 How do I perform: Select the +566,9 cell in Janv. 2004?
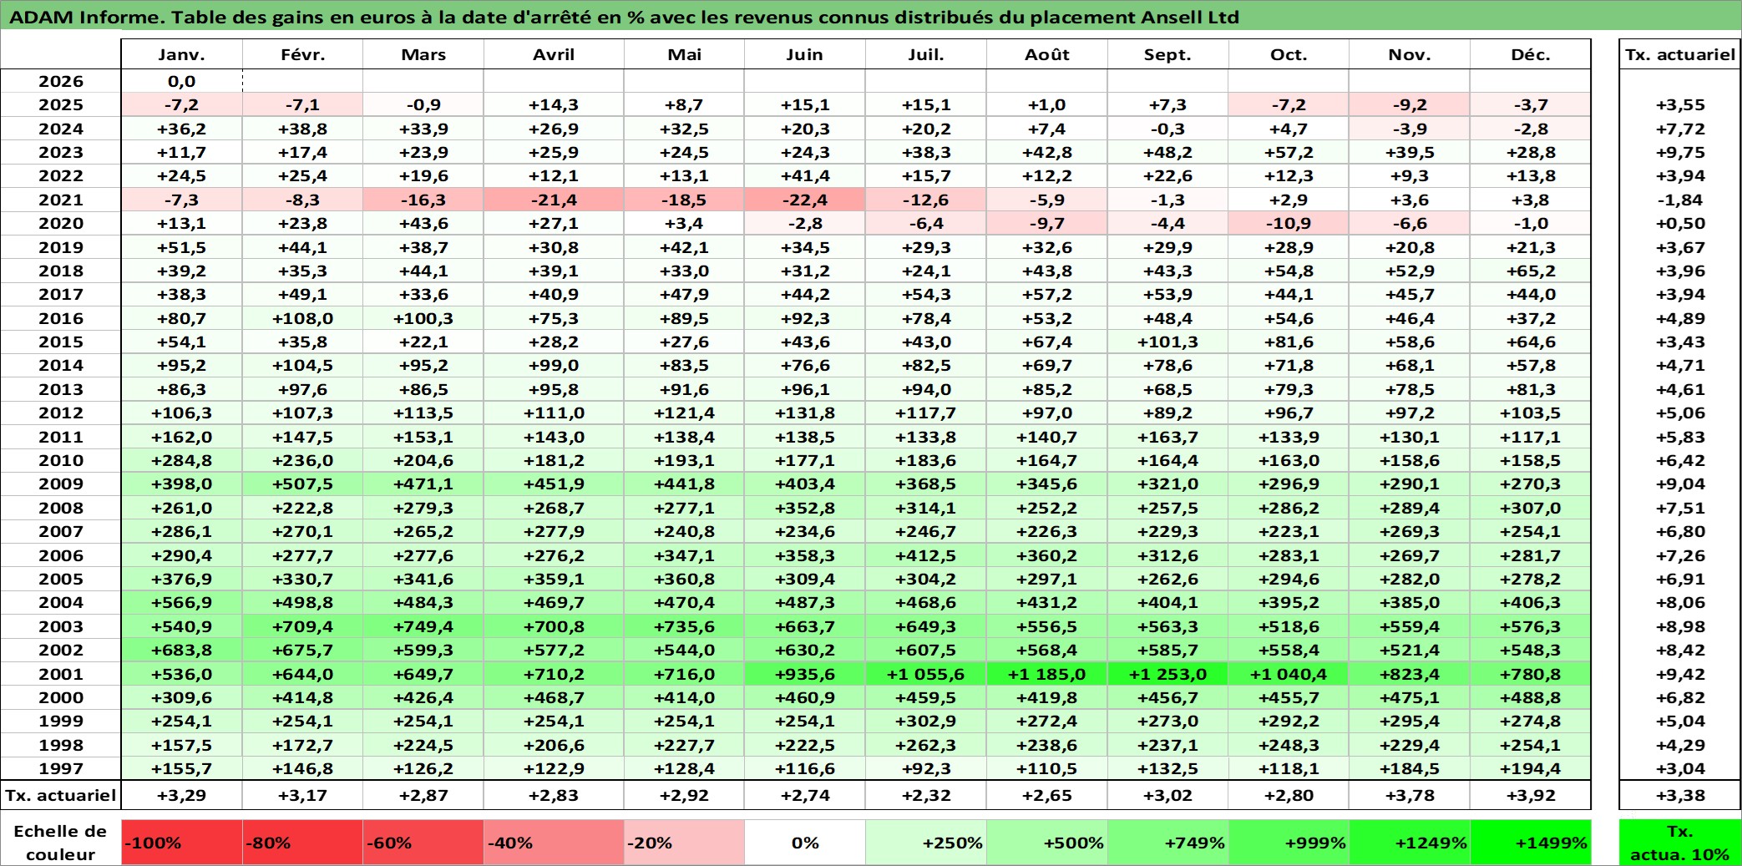[182, 602]
